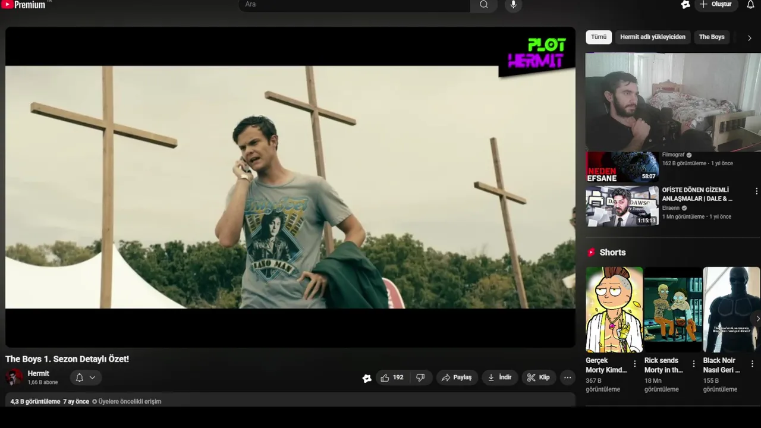Click the 4,3 B görüntüleme view count
Screen dimensions: 761x428
click(35, 402)
